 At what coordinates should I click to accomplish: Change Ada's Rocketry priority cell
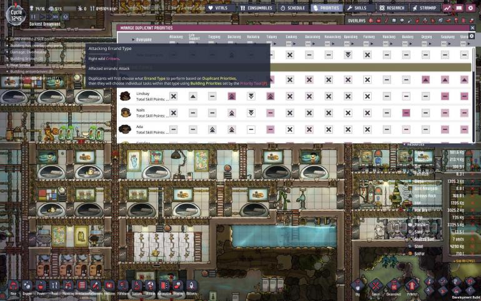tap(251, 129)
